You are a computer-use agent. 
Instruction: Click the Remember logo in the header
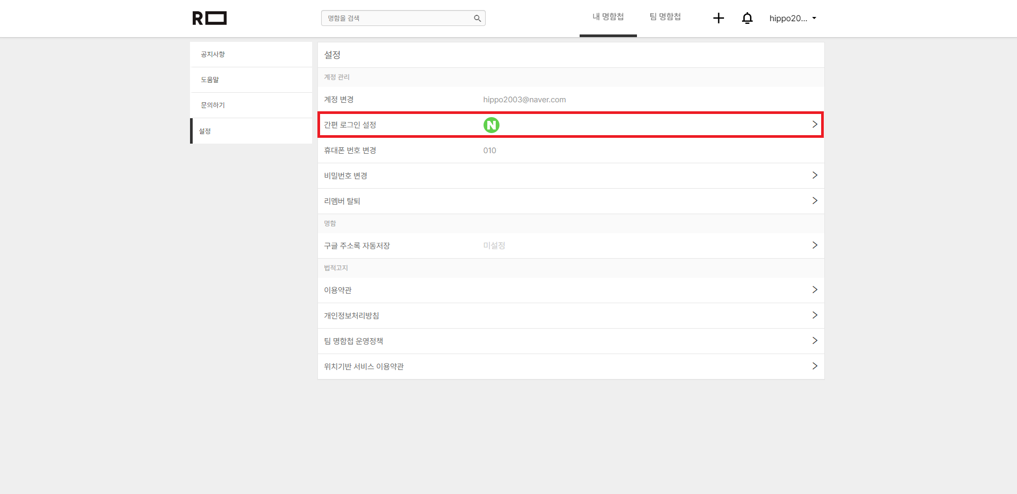click(x=209, y=18)
